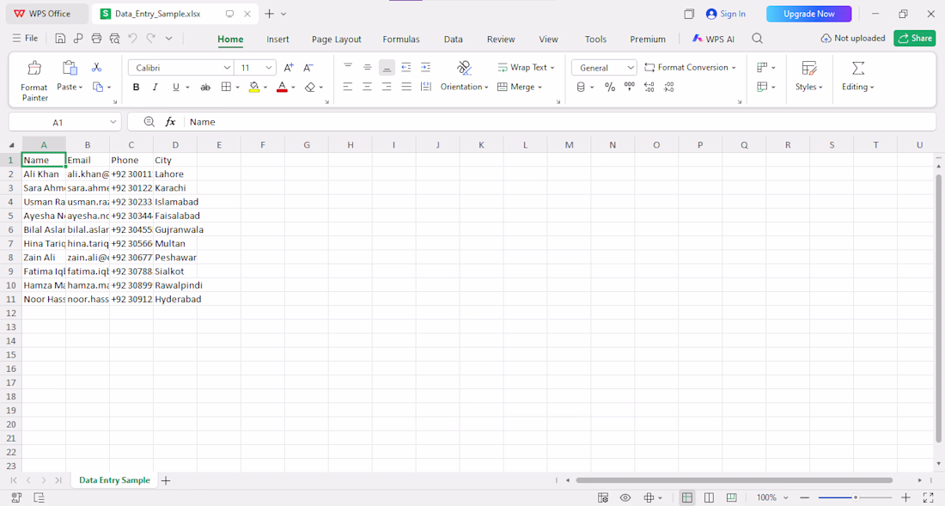
Task: Click the Format Painter brush icon
Action: (34, 68)
